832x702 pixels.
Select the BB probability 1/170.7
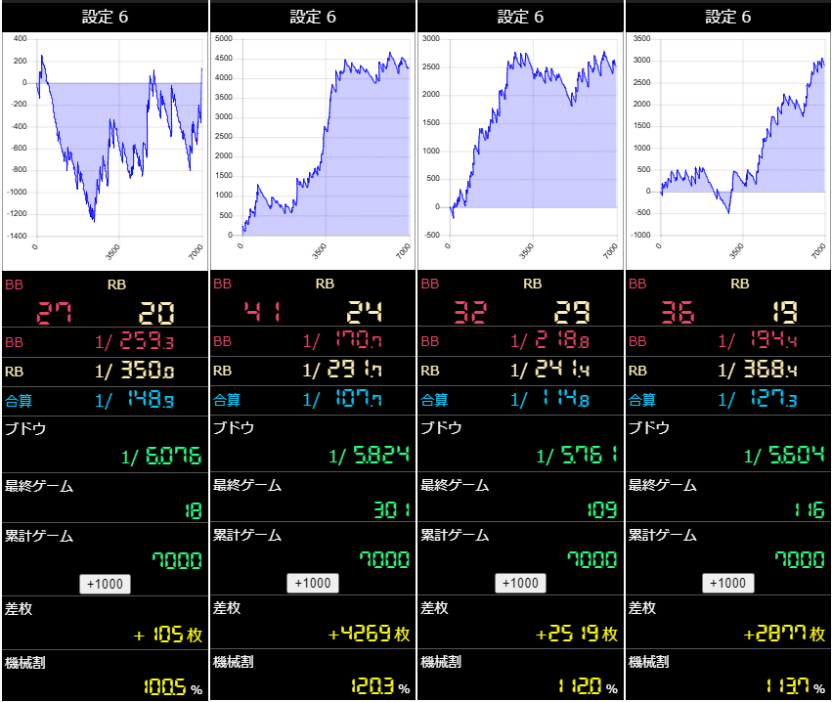tap(342, 340)
